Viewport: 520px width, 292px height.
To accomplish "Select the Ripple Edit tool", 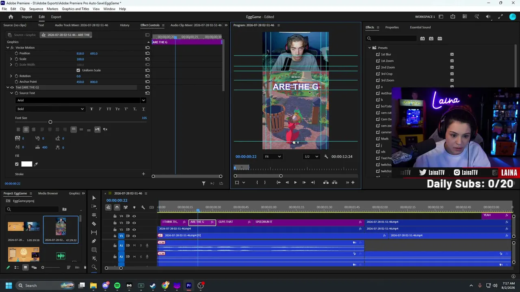I will [x=94, y=215].
